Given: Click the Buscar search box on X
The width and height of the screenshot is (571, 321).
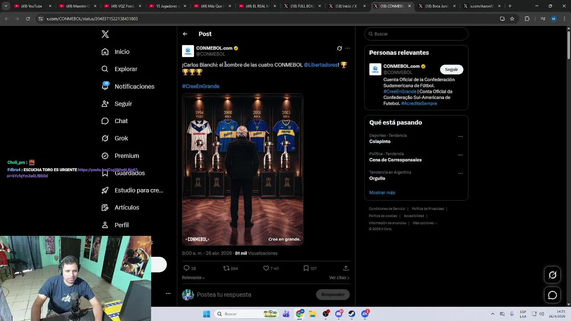Looking at the screenshot, I should coord(416,34).
